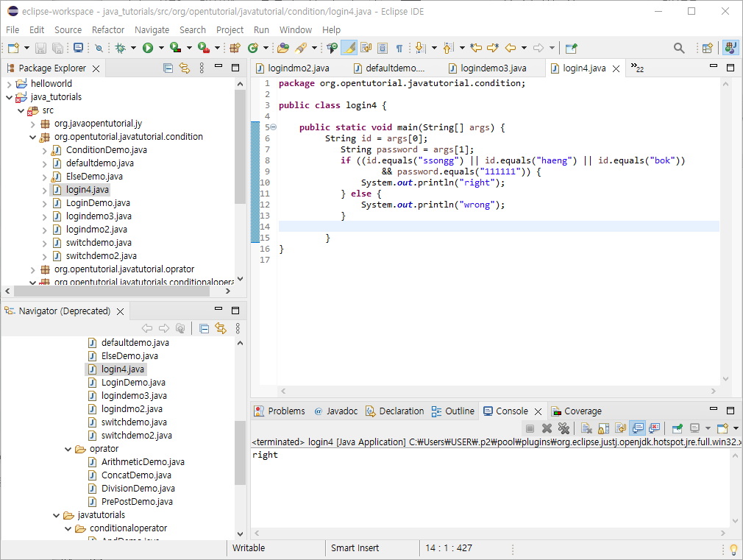Switch to the Problems tab
The image size is (743, 560).
(x=280, y=411)
